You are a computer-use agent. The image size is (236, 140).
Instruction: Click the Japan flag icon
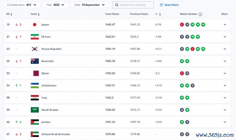pyautogui.click(x=35, y=25)
